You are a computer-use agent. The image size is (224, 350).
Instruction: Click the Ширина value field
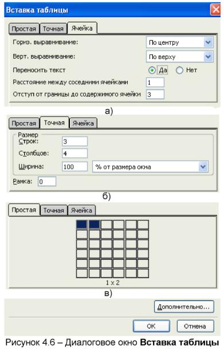[74, 167]
